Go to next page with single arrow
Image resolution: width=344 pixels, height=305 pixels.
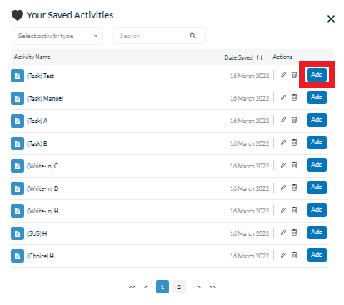click(x=199, y=287)
